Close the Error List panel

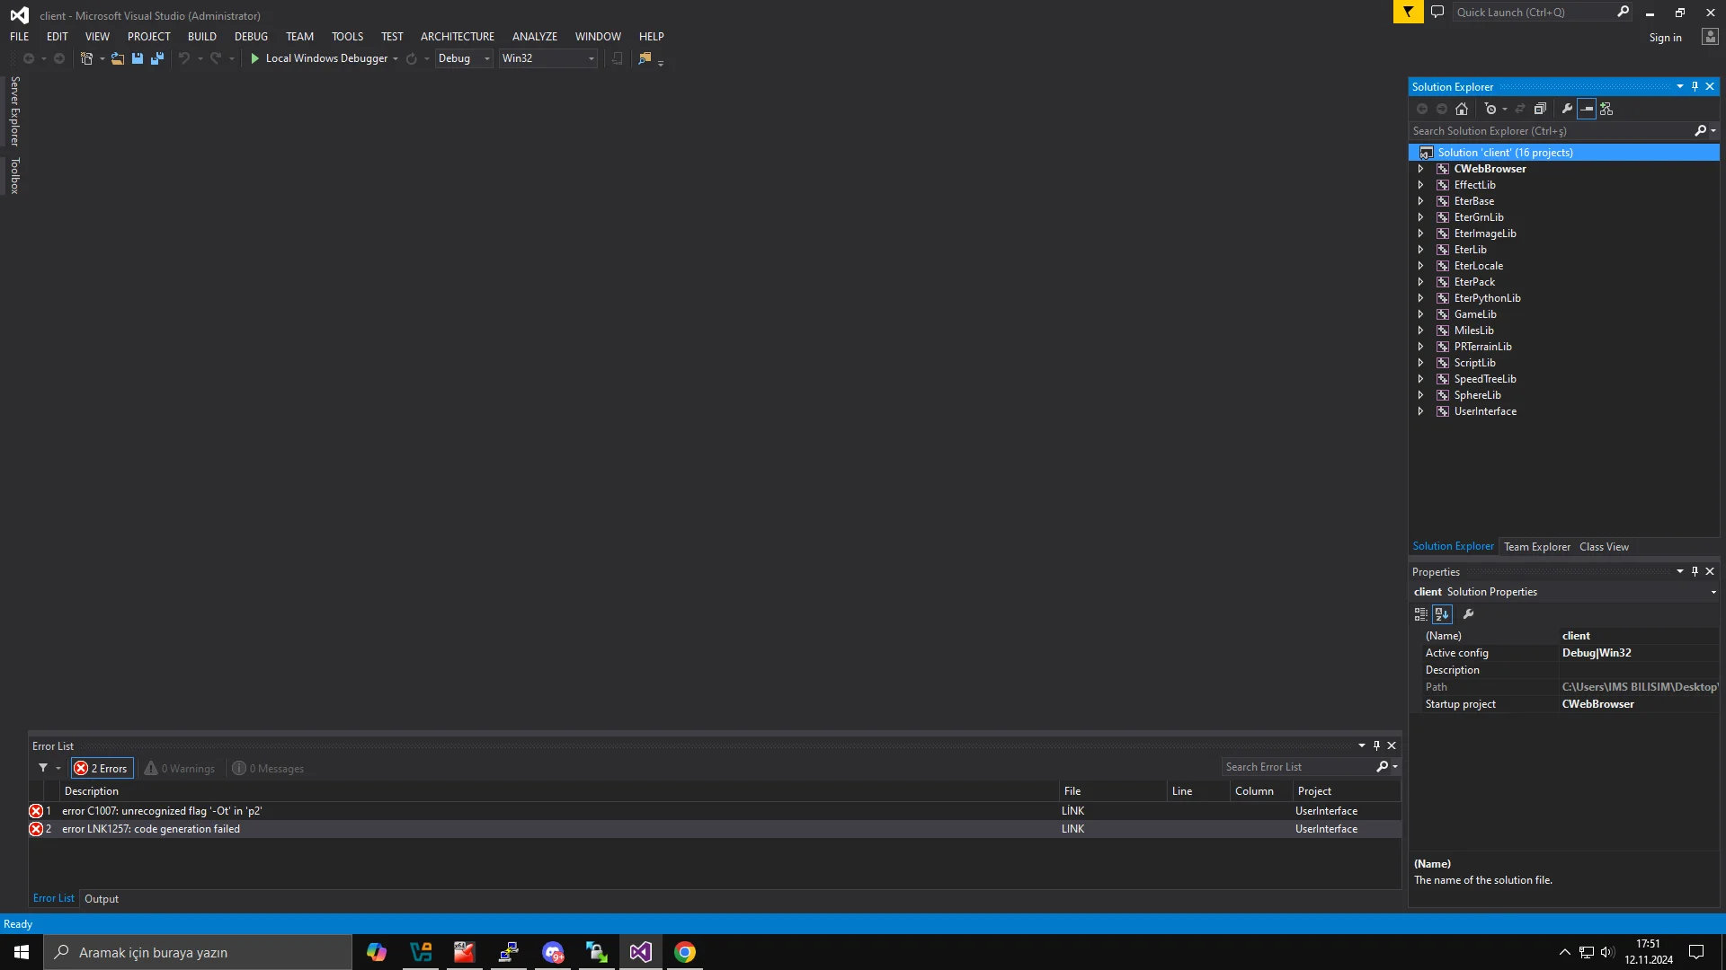pos(1392,745)
